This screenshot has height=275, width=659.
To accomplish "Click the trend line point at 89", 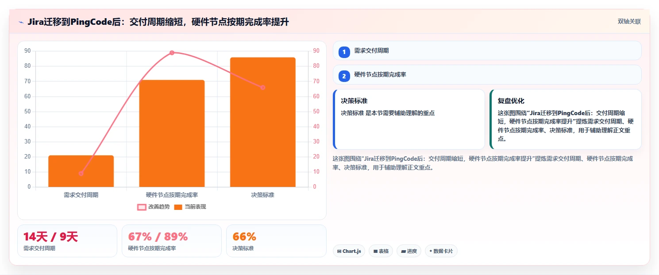I will click(x=172, y=53).
